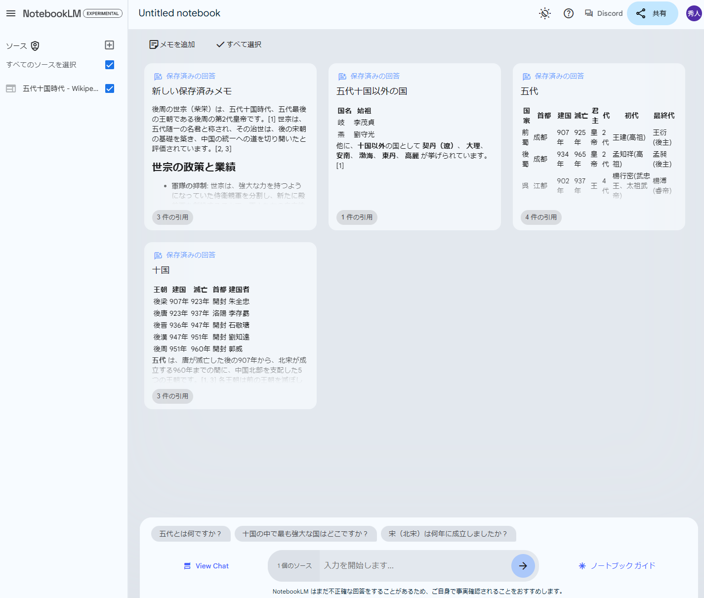Open ノートブックガイド link
The width and height of the screenshot is (704, 598).
pyautogui.click(x=617, y=566)
